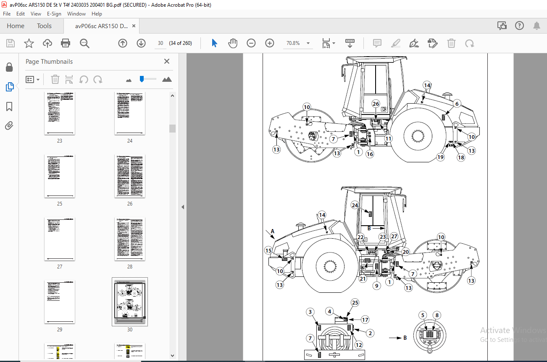This screenshot has height=362, width=547.
Task: Click the thumbnails scrollbar down arrow
Action: 172,355
